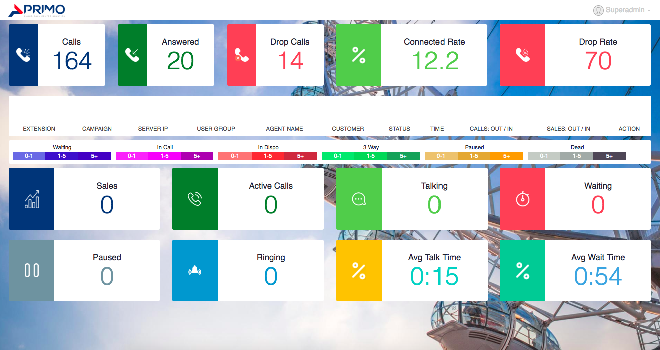Click the Calls count 164
Screen dimensions: 660x350
click(72, 61)
